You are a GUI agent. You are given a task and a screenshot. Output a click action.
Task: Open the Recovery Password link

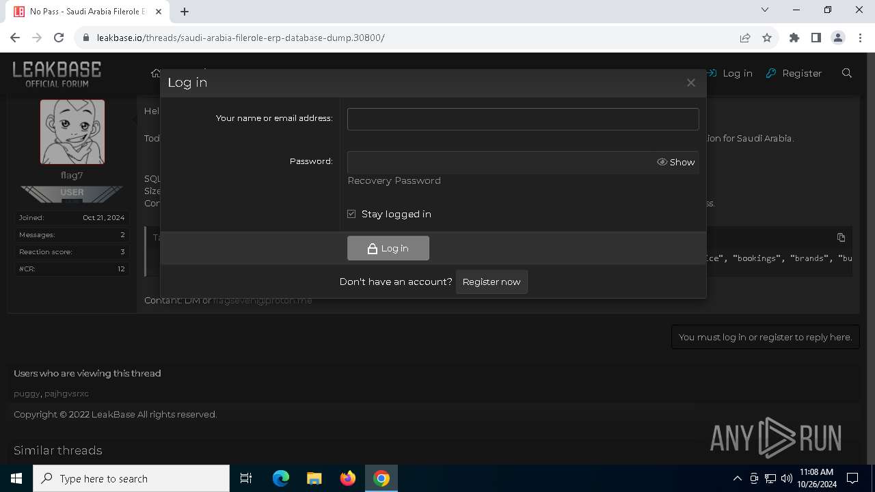394,180
